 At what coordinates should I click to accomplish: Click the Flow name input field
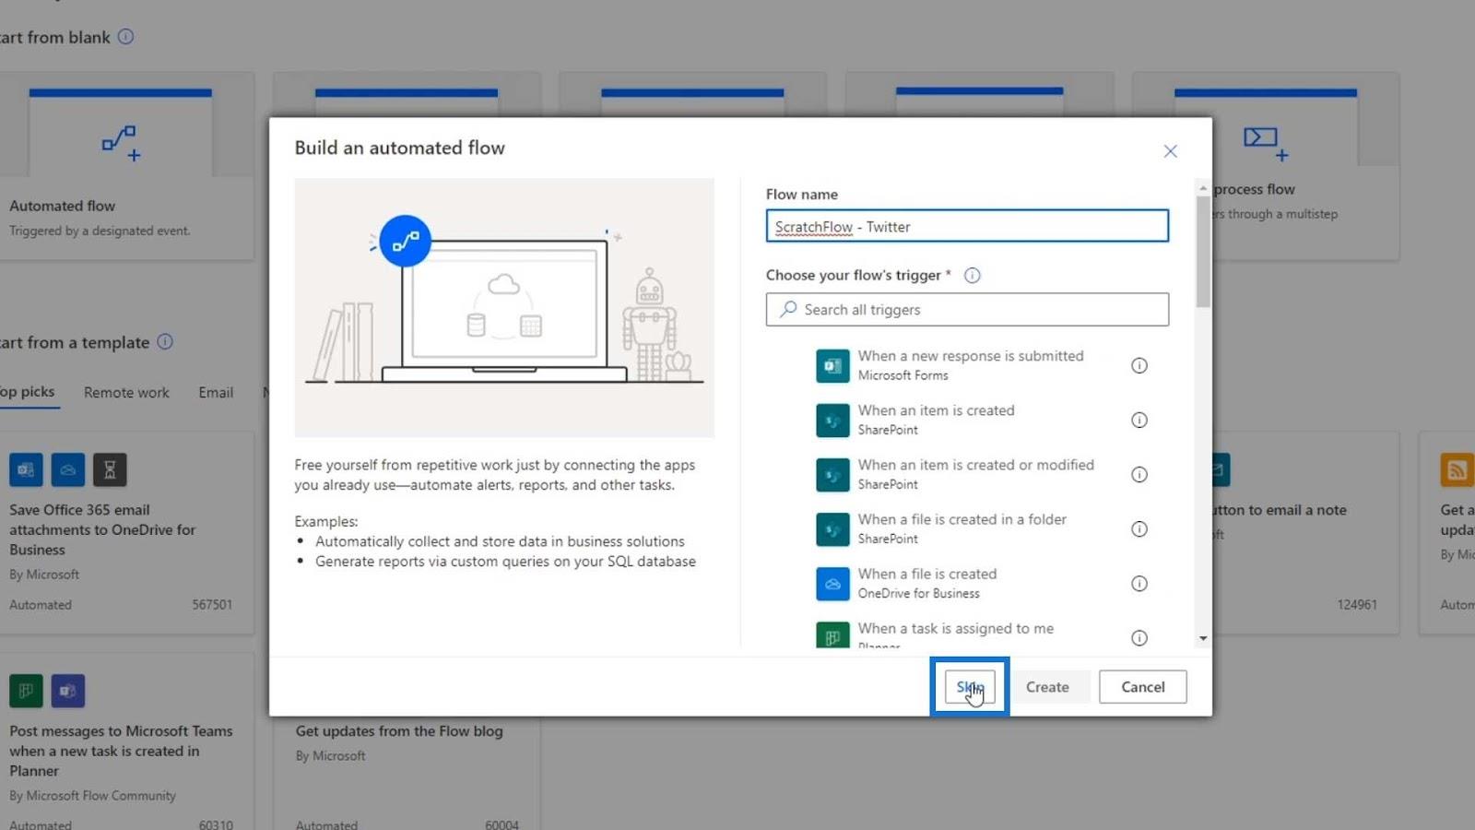tap(967, 226)
